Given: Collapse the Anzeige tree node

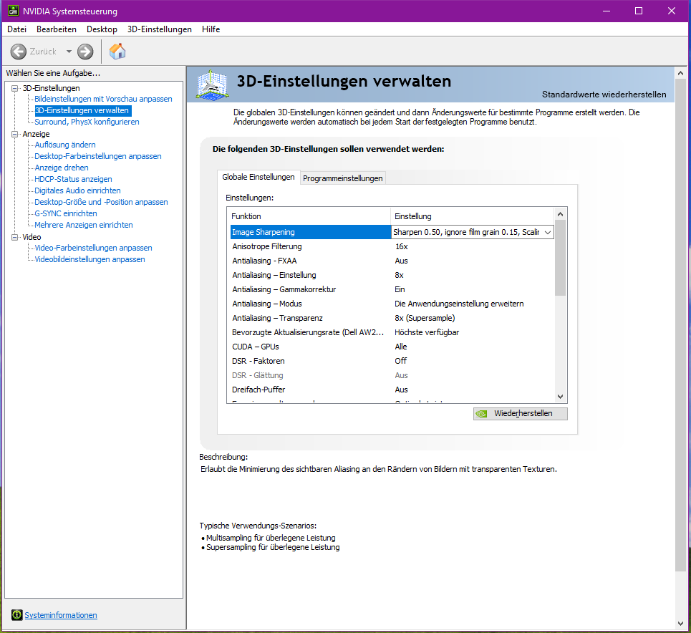Looking at the screenshot, I should 14,134.
